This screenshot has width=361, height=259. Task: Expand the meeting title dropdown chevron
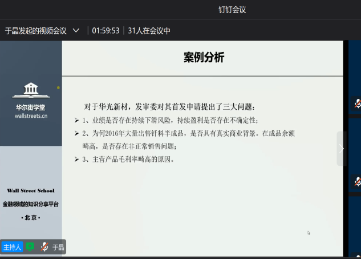pos(76,30)
